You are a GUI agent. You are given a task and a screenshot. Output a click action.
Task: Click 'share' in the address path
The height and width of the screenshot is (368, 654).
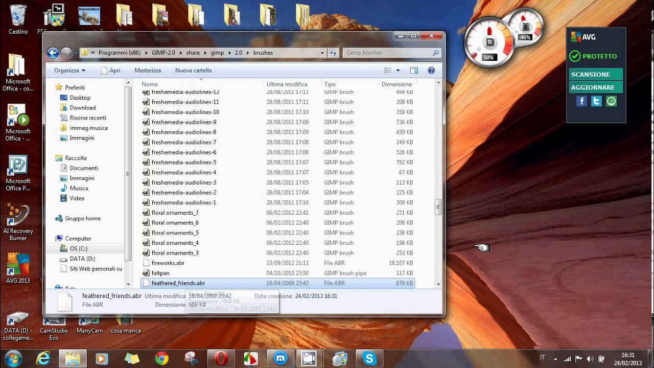tap(193, 53)
